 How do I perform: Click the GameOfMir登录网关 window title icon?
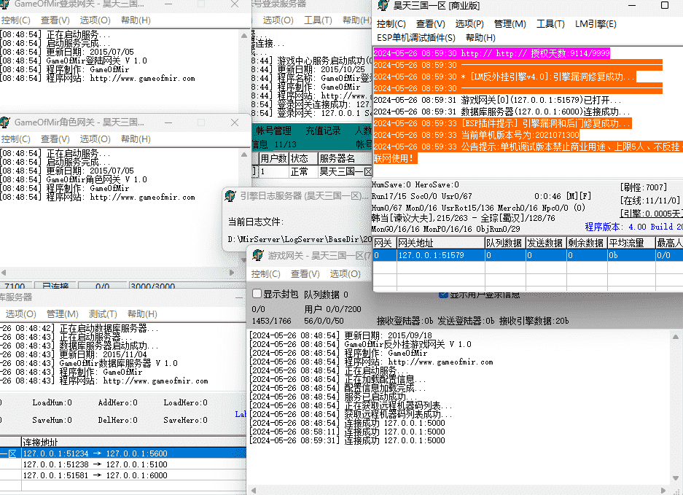pyautogui.click(x=5, y=4)
